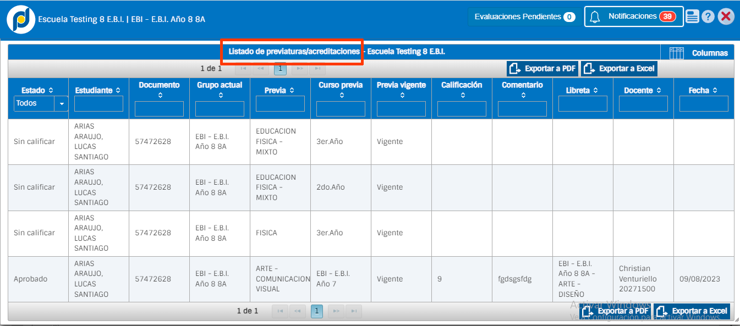Image resolution: width=740 pixels, height=326 pixels.
Task: Focus the Estudiante filter field
Action: [x=99, y=103]
